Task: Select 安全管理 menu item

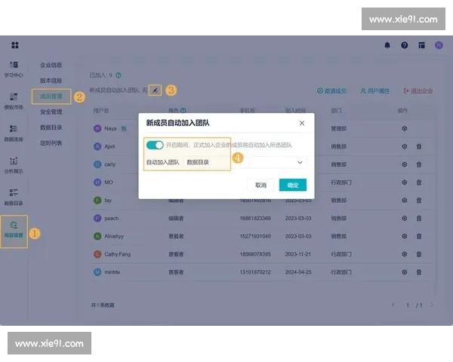Action: (x=51, y=112)
